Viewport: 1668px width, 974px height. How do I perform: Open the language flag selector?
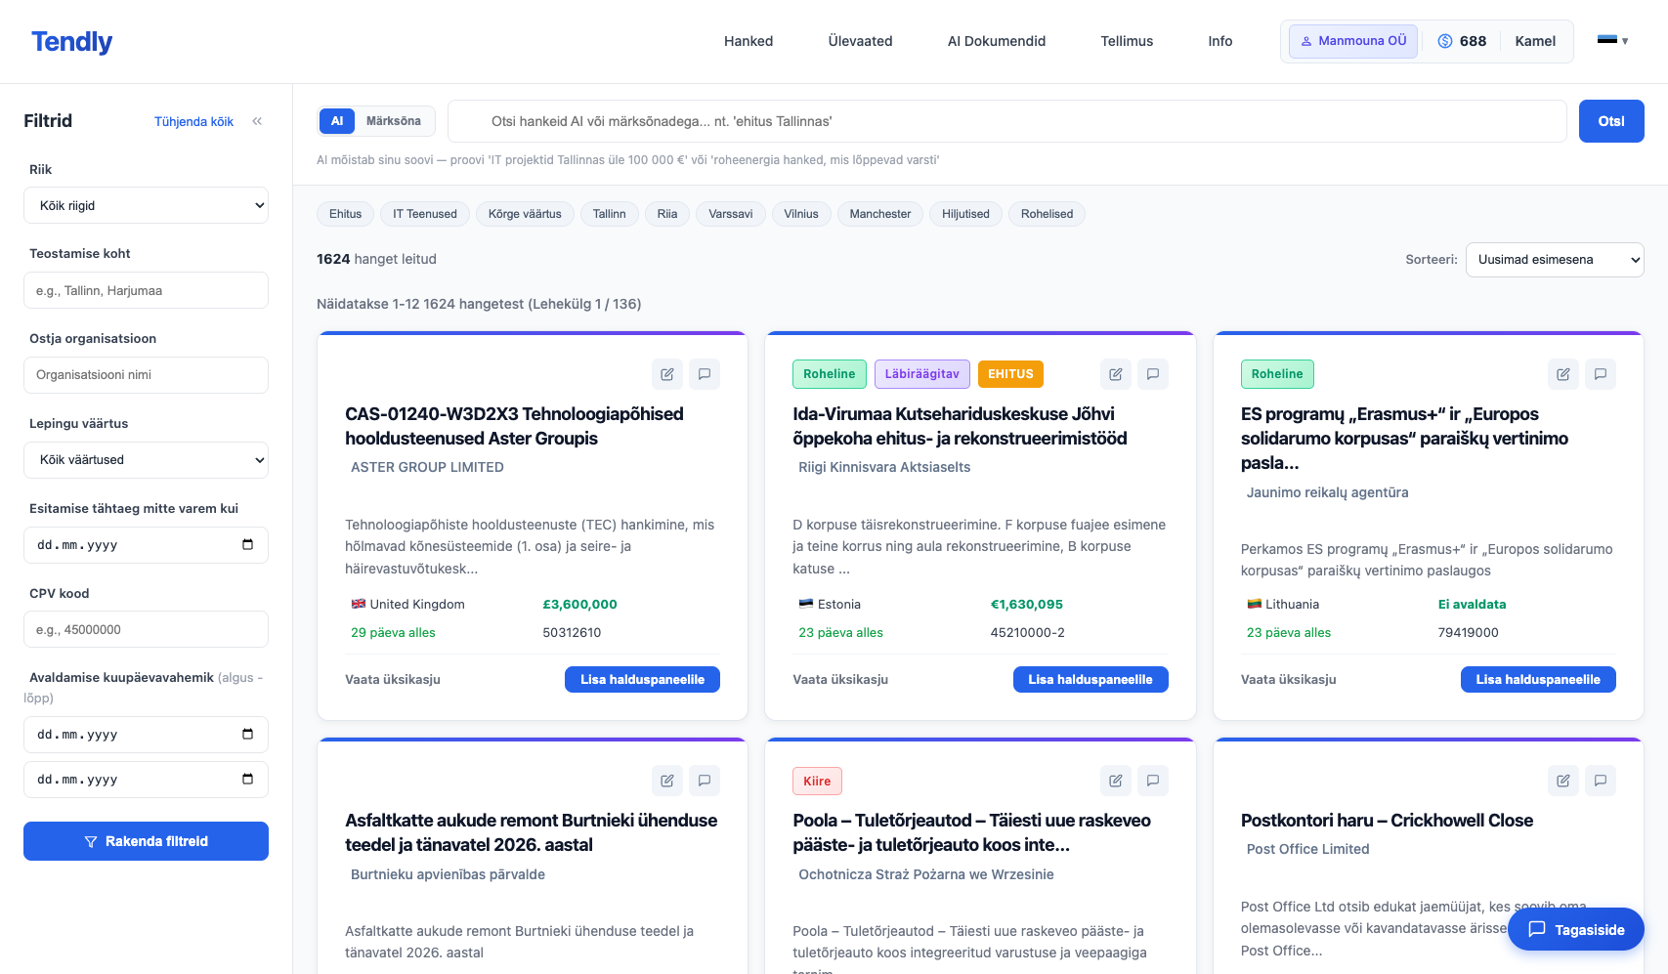point(1611,41)
